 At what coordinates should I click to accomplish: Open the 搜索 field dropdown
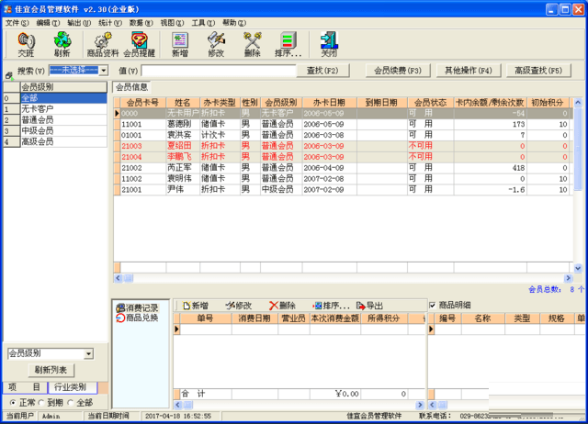pyautogui.click(x=103, y=70)
